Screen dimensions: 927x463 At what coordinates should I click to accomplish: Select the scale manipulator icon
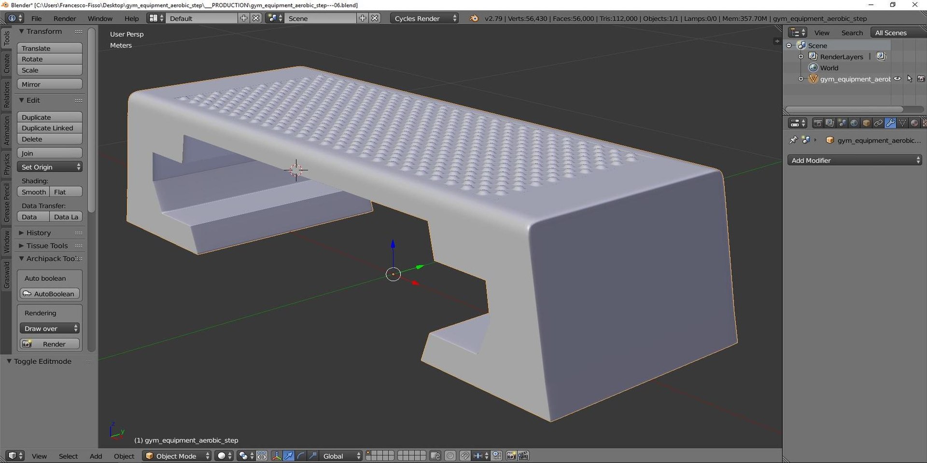[313, 456]
